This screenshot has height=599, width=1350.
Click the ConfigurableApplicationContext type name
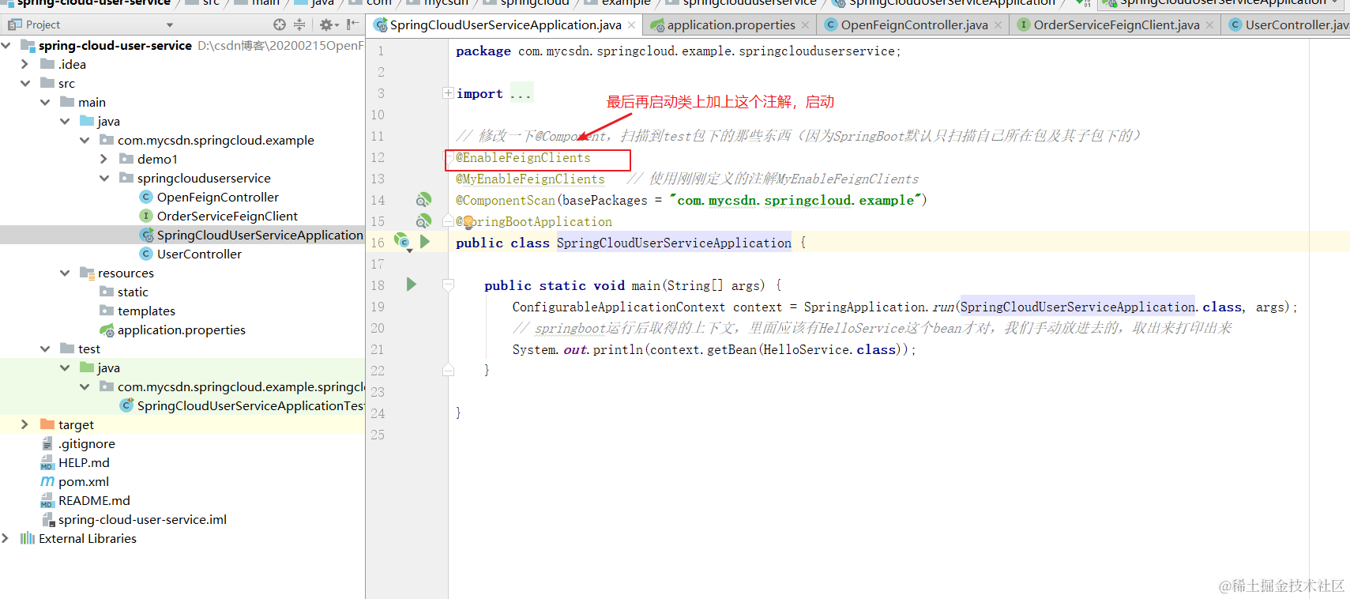click(x=619, y=307)
